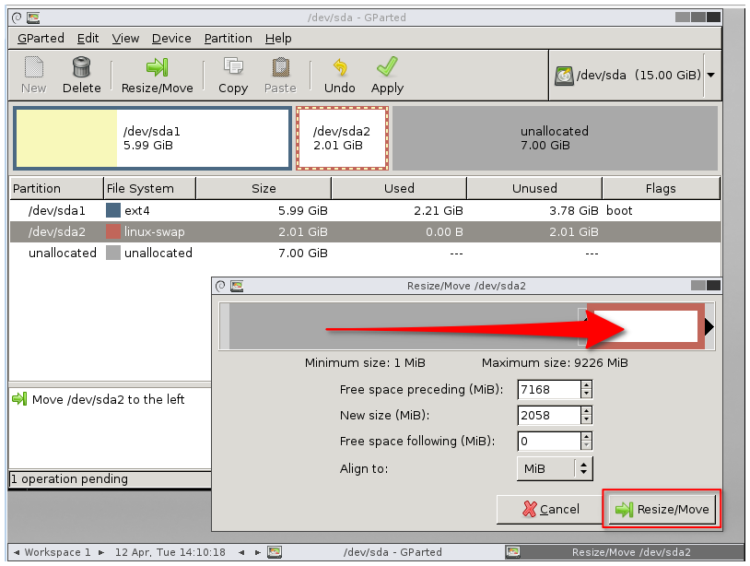This screenshot has height=566, width=750.
Task: Sort by the File System column header
Action: (x=149, y=188)
